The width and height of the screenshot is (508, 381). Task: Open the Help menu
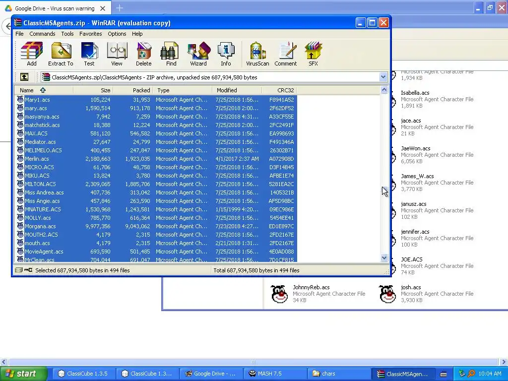click(x=137, y=34)
